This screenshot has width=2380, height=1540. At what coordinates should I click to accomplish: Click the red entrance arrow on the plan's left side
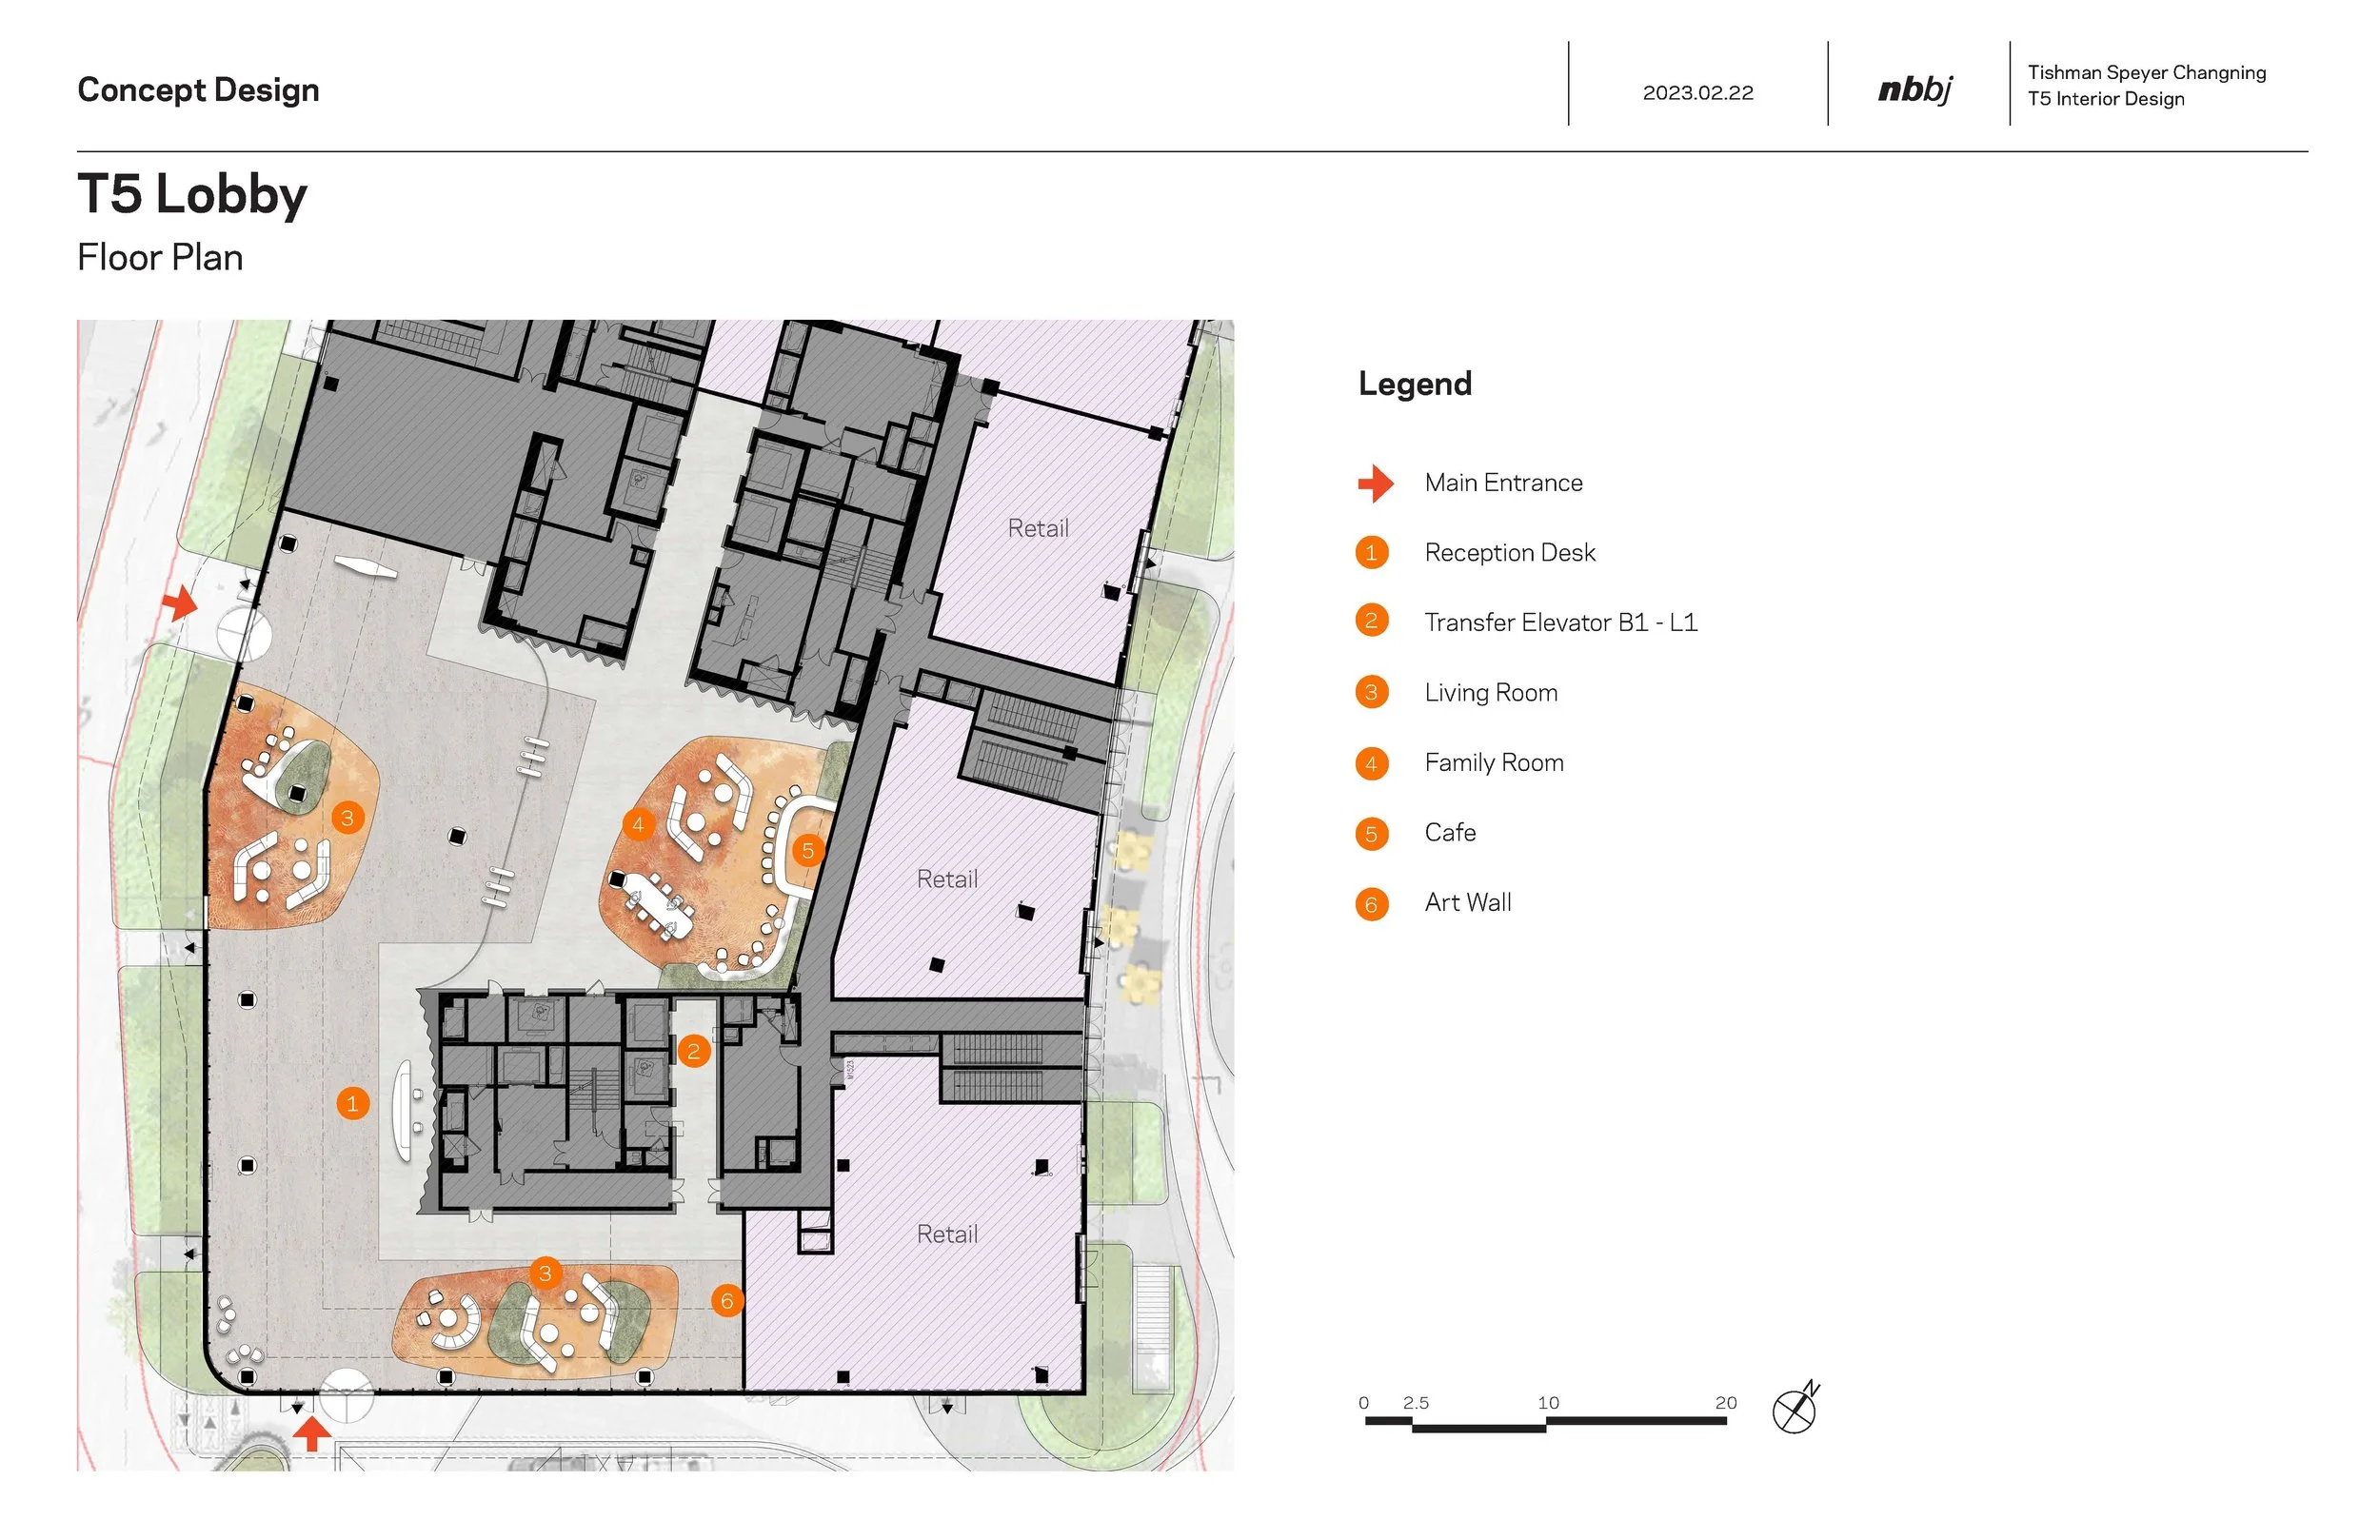(x=180, y=603)
